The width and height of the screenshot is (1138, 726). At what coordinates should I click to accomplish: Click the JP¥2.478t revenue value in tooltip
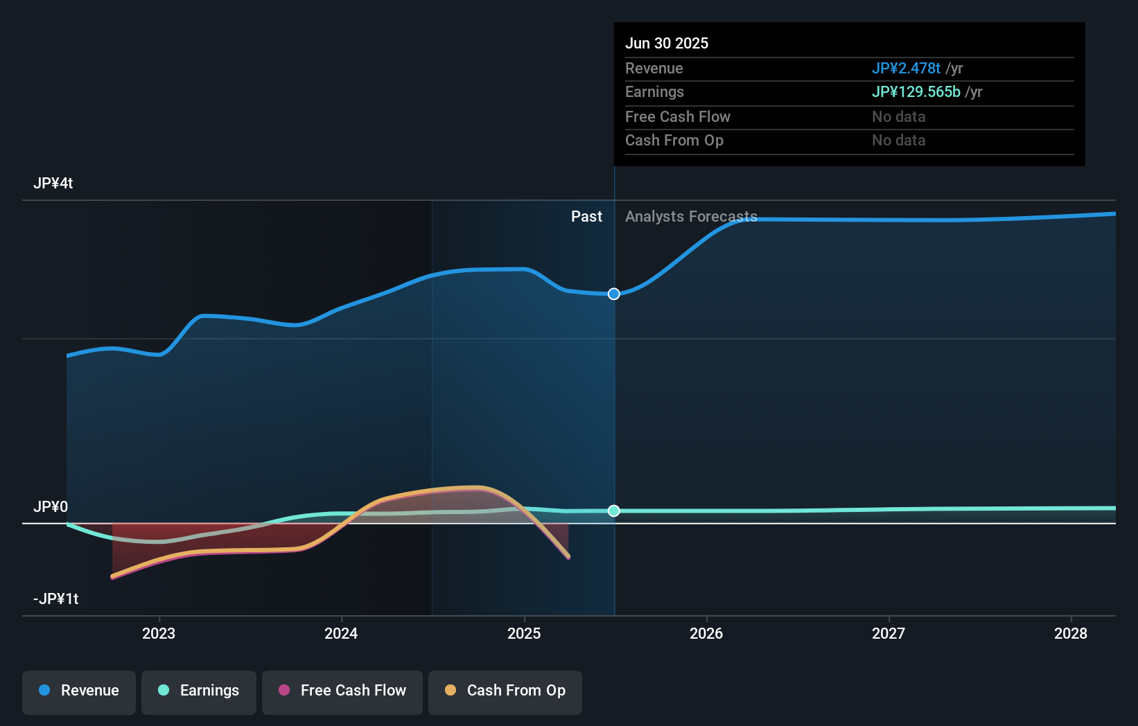pos(906,69)
